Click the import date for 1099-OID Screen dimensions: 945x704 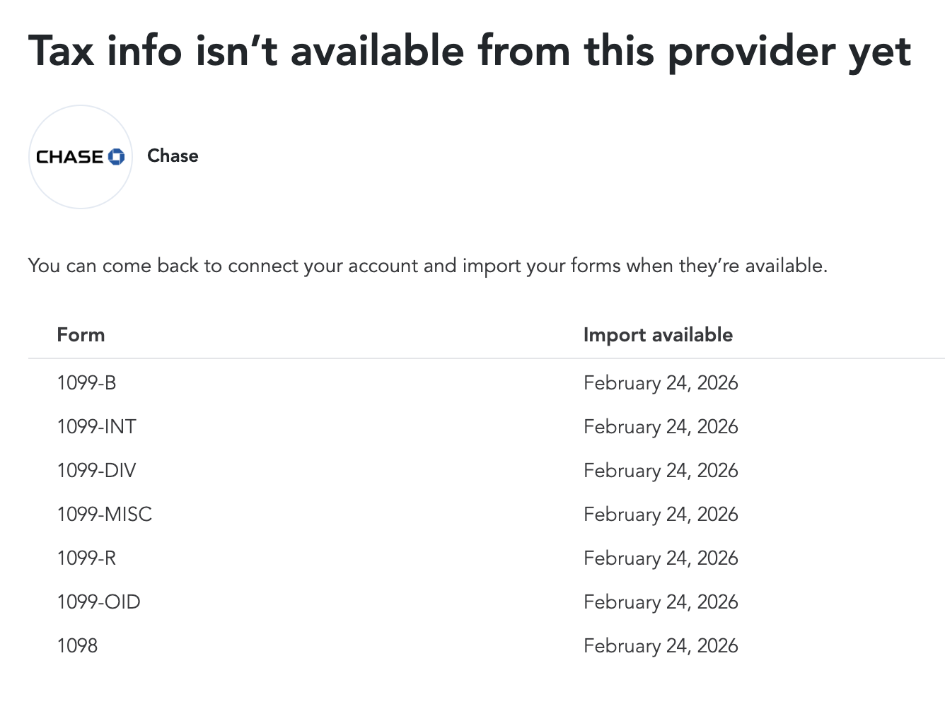tap(660, 602)
